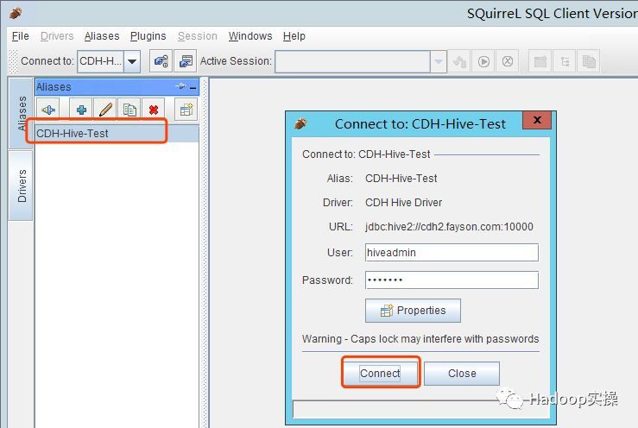Click the disabled copy toolbar icon right of object tree

click(589, 62)
